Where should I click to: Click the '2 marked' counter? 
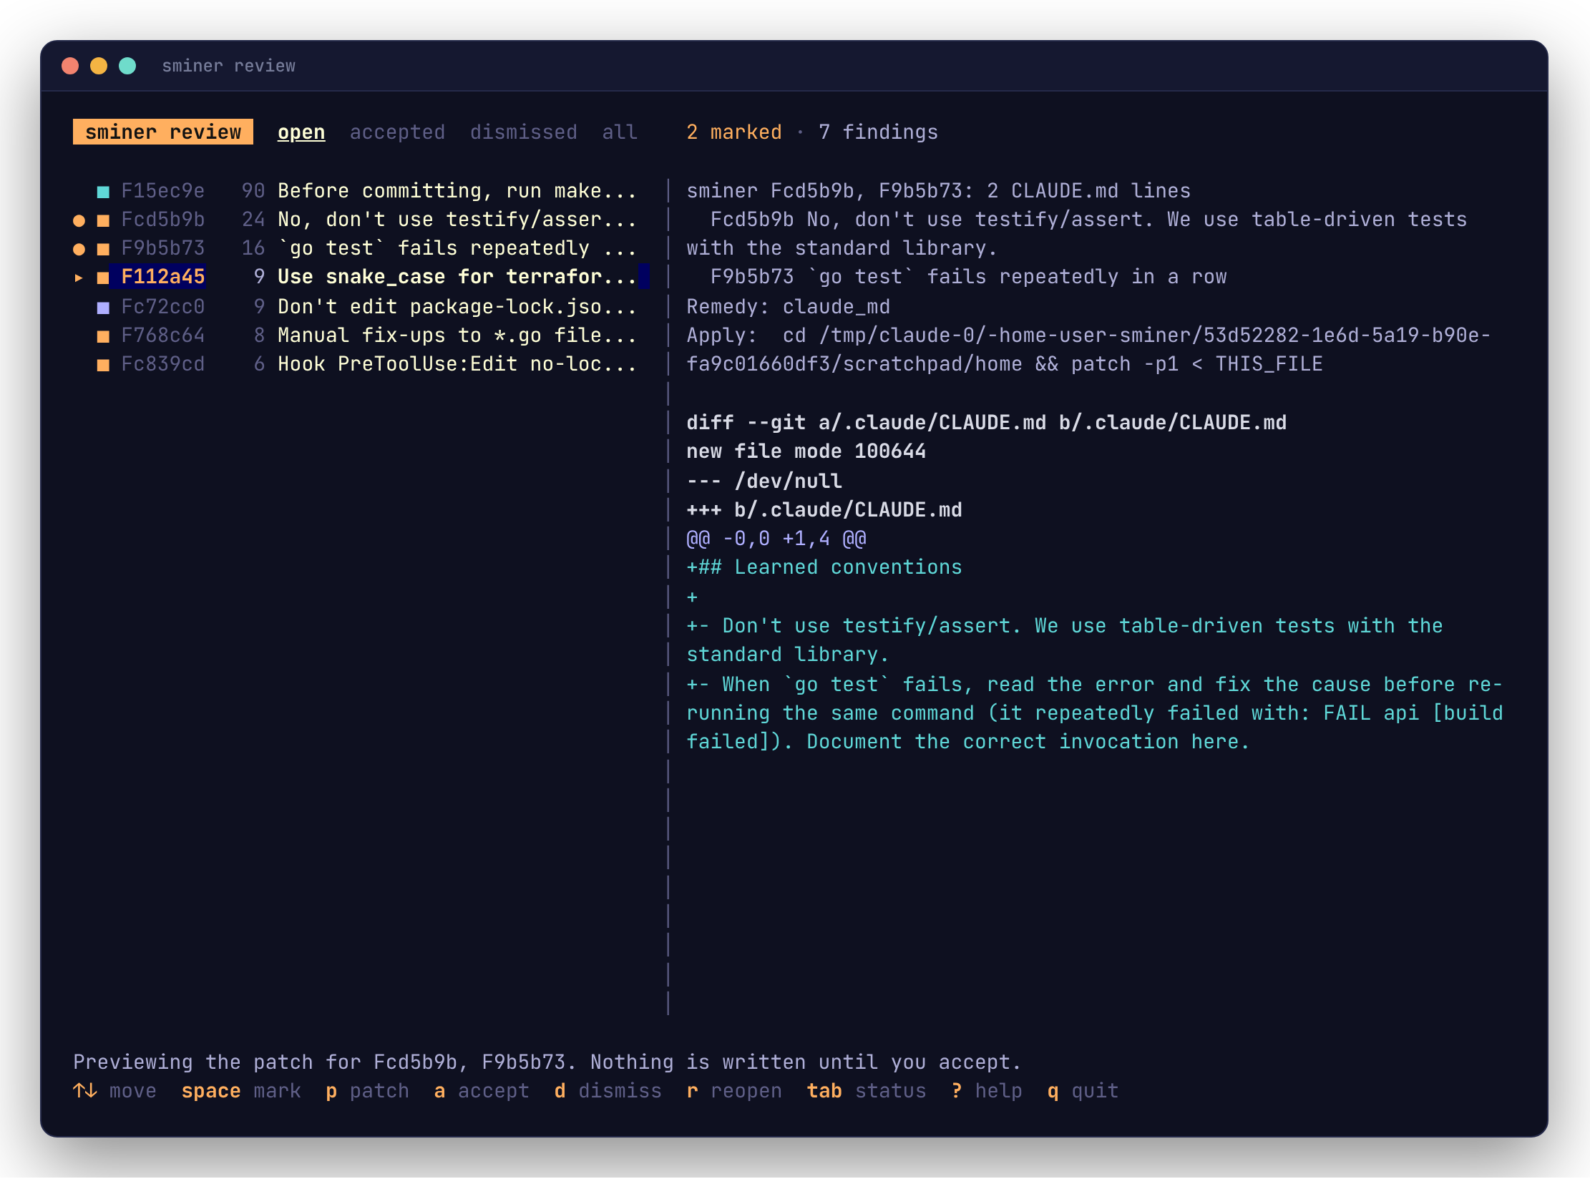coord(734,132)
